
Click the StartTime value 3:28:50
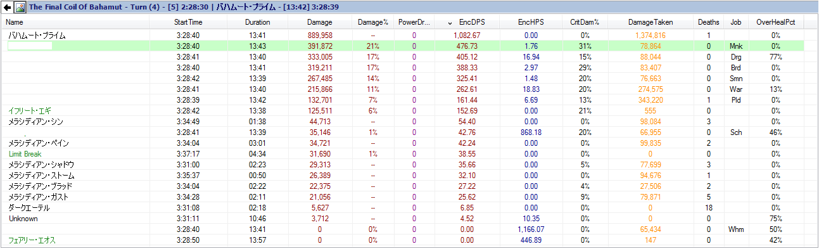pyautogui.click(x=188, y=240)
